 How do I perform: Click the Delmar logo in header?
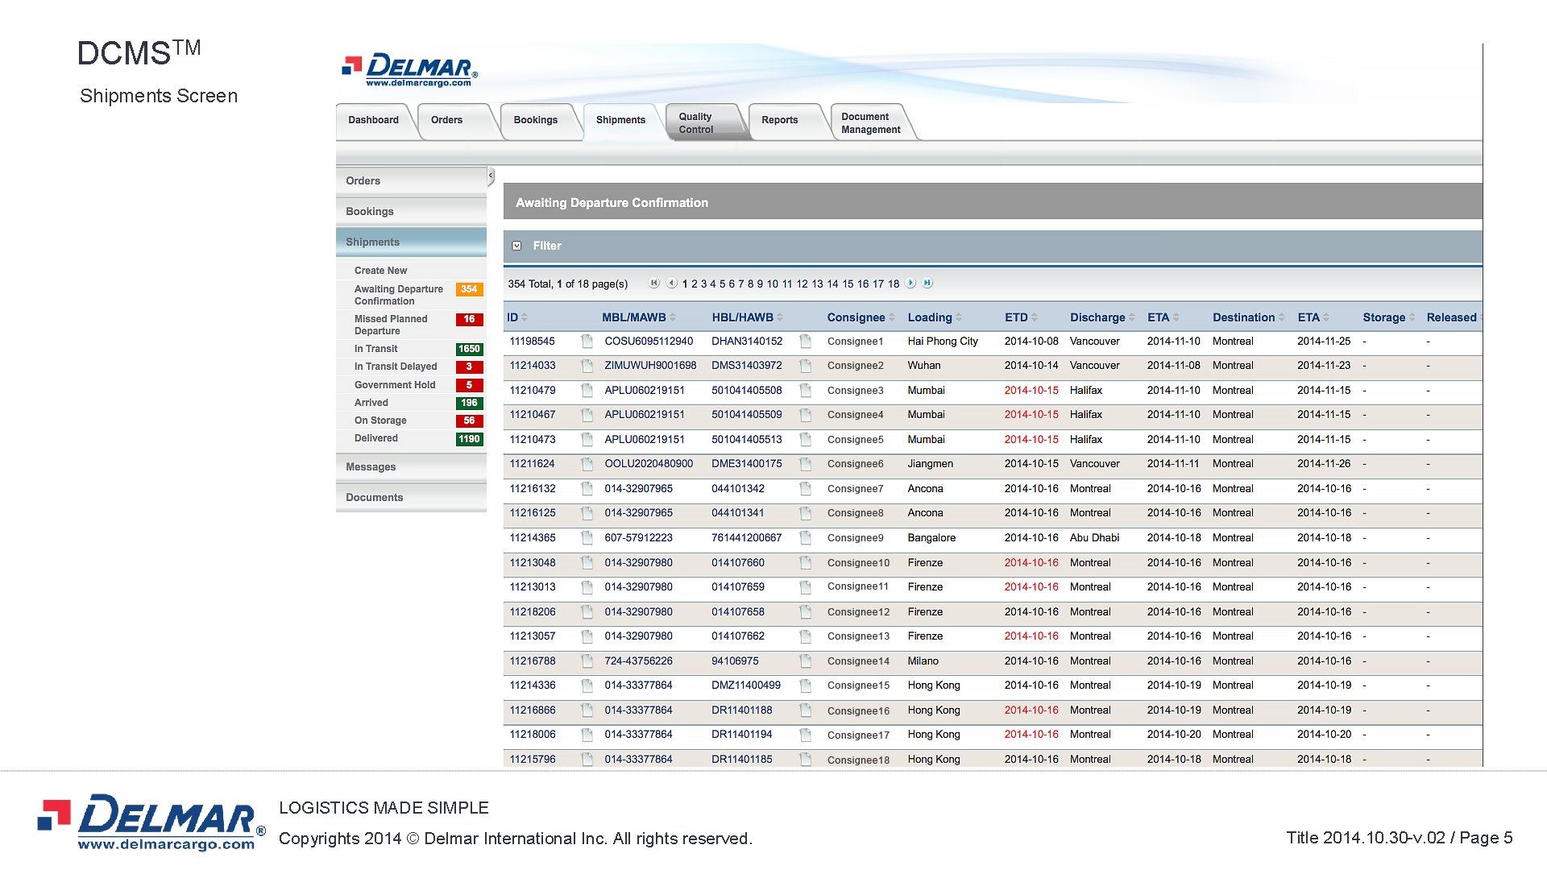[409, 70]
